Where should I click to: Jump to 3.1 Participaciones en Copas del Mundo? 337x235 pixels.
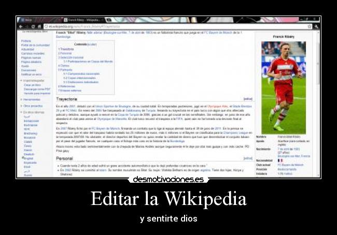coord(88,62)
